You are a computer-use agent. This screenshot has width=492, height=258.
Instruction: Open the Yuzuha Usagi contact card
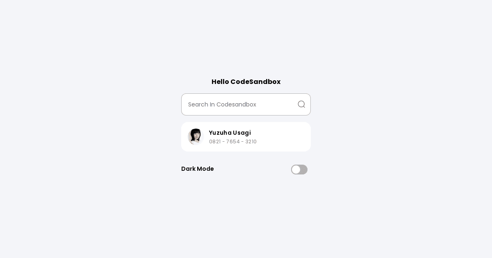click(x=246, y=137)
